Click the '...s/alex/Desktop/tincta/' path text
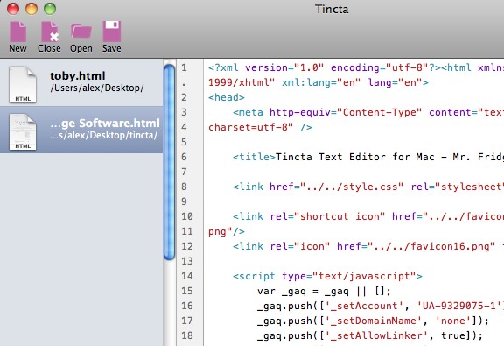Image resolution: width=504 pixels, height=346 pixels. pos(104,135)
